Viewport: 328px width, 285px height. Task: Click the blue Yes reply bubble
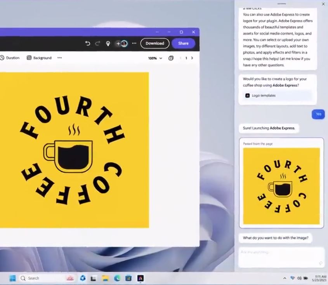pos(318,114)
